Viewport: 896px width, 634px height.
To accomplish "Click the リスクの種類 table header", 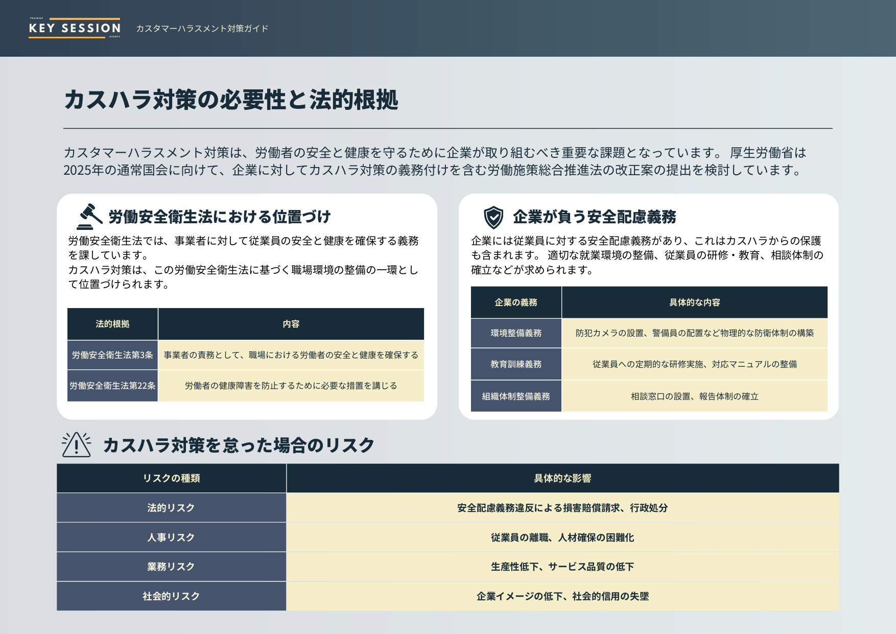I will coord(172,478).
